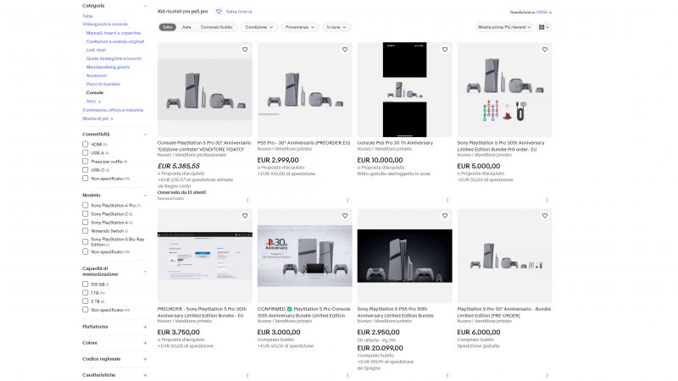Click the heart icon beside Salva ricerca
This screenshot has height=381, width=678.
click(x=219, y=12)
